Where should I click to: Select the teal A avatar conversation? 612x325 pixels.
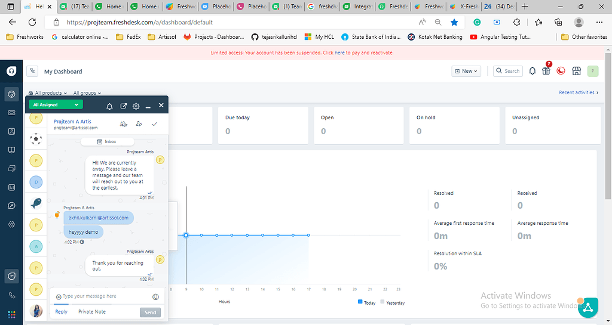[36, 246]
